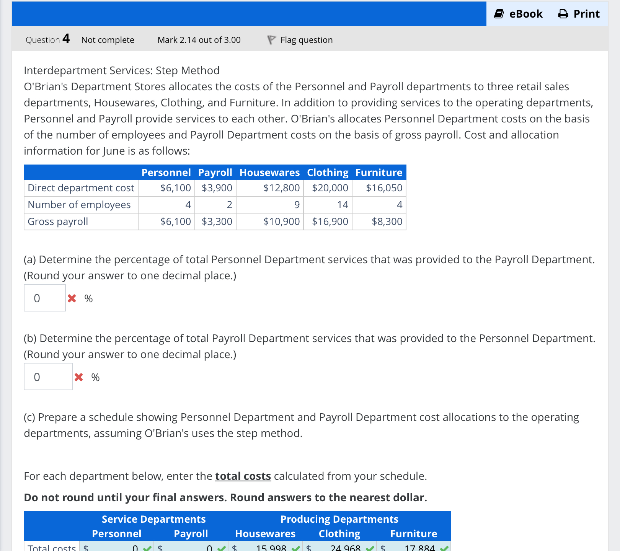
Task: Click the flag icon
Action: coord(271,40)
